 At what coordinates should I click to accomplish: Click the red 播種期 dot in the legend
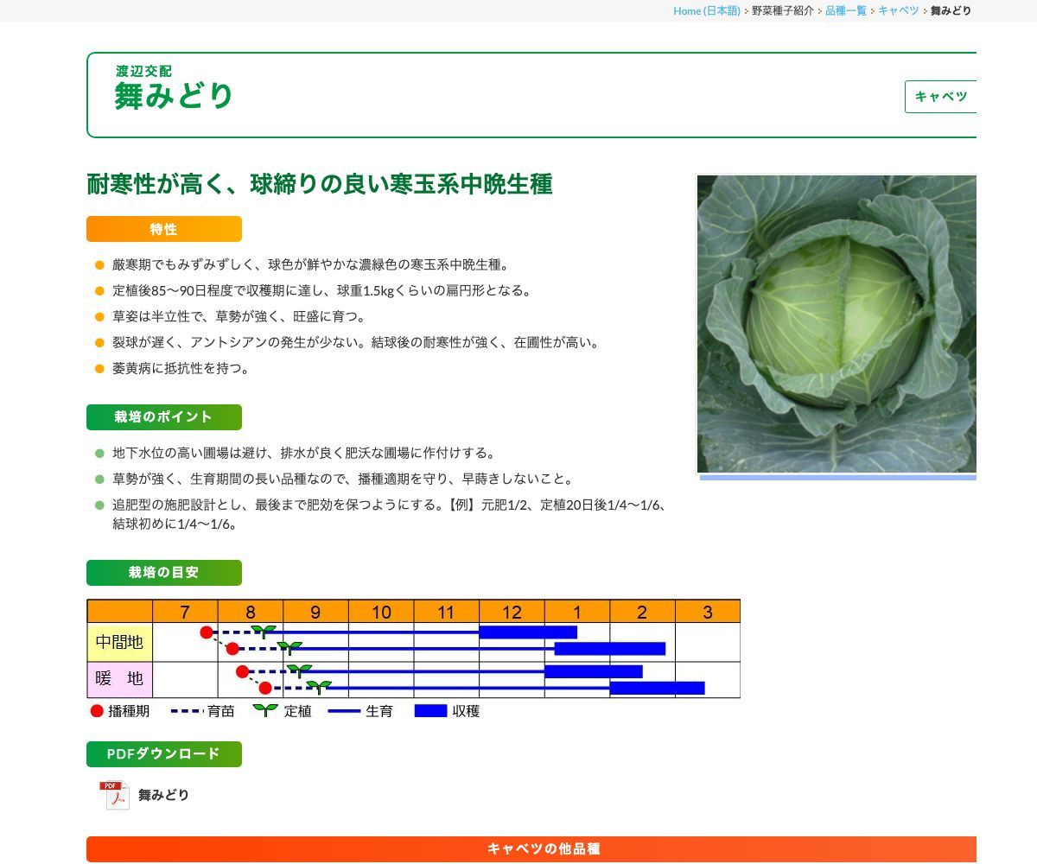(x=95, y=711)
